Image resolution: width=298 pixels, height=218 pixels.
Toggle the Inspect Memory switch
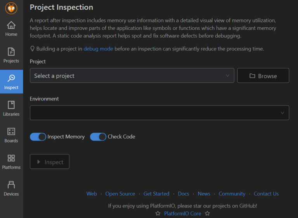coord(38,137)
